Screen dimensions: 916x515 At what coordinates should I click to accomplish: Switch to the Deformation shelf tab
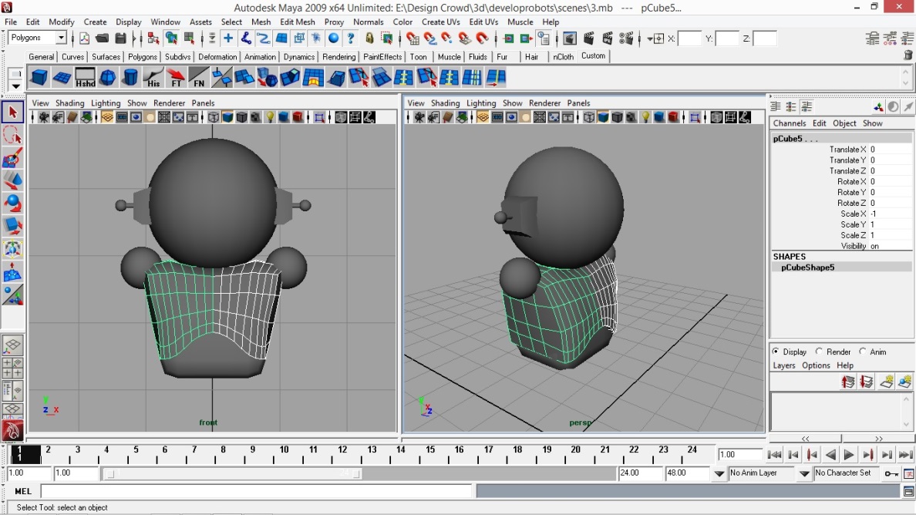point(217,56)
